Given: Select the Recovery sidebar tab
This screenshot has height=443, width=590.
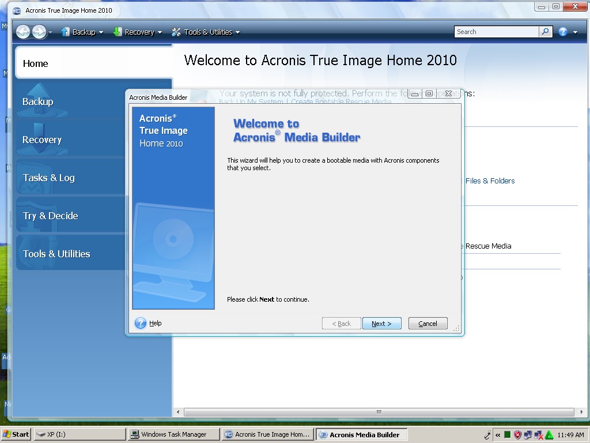Looking at the screenshot, I should pos(71,140).
